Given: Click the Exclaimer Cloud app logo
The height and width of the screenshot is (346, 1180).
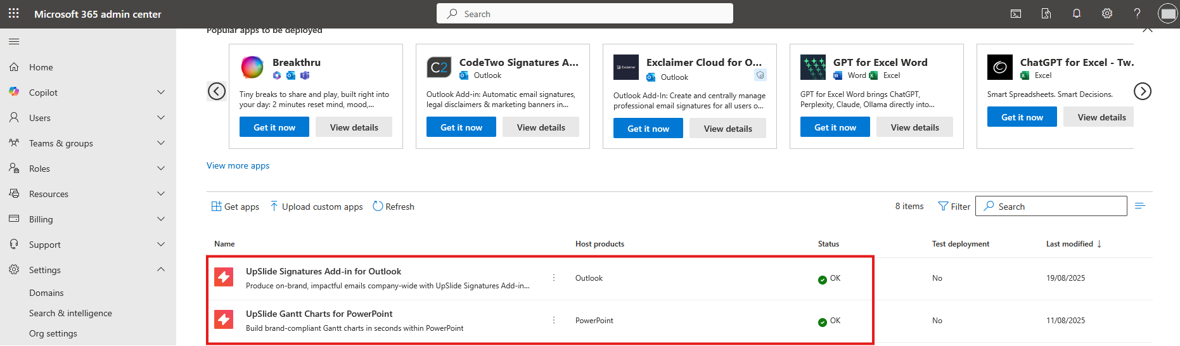Looking at the screenshot, I should click(x=626, y=67).
